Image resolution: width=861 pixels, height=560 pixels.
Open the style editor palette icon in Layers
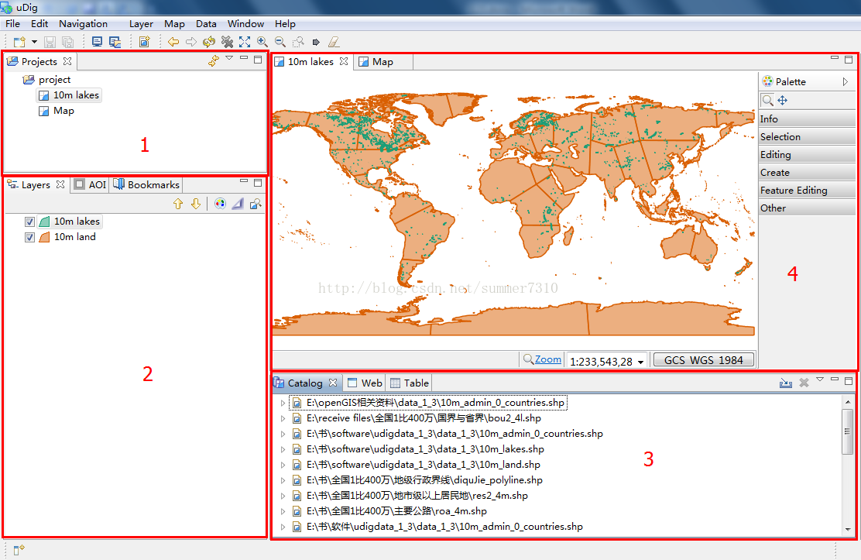(220, 204)
